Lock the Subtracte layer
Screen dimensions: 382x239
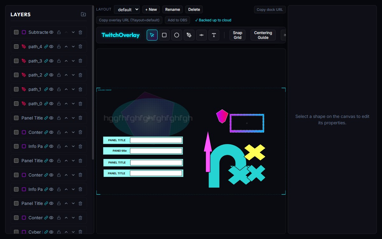point(59,32)
